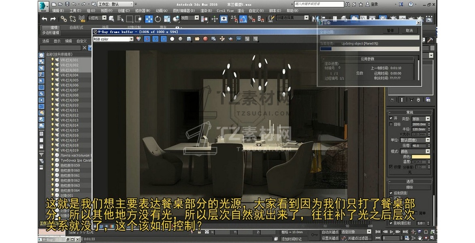The width and height of the screenshot is (475, 243).
Task: Open the Help question mark icon
Action: 411,4
